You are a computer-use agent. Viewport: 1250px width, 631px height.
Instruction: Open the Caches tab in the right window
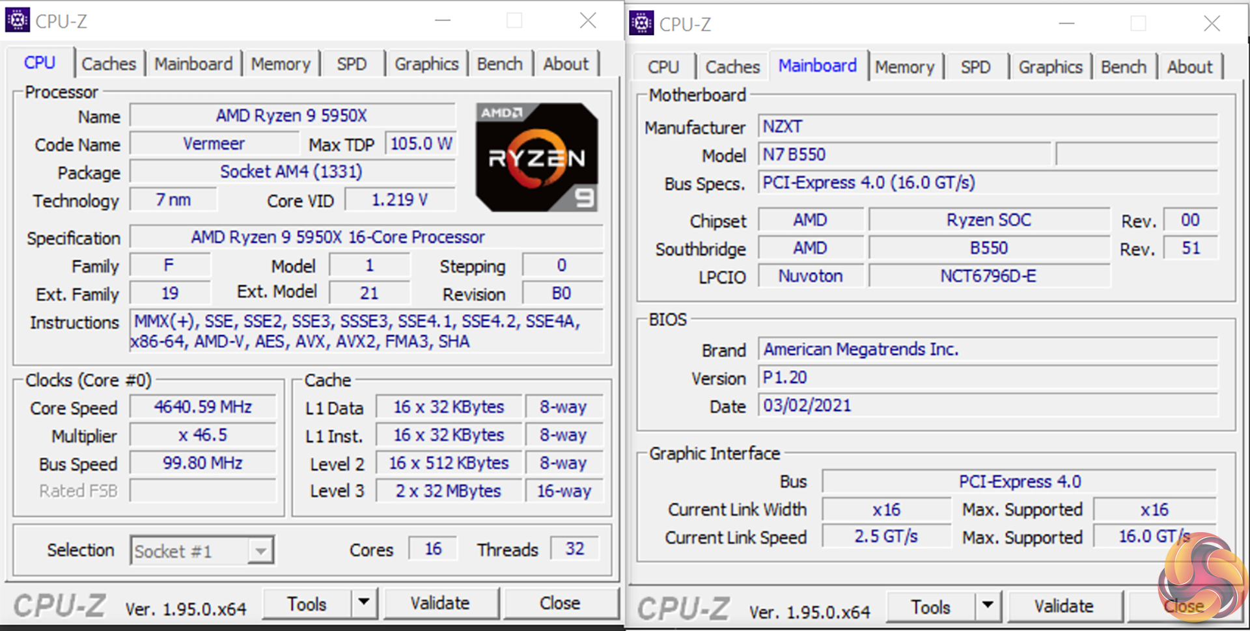click(x=732, y=67)
